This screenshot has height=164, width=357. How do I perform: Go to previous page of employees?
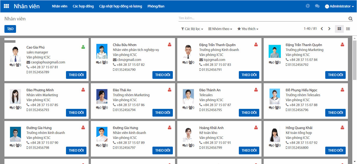(322, 29)
